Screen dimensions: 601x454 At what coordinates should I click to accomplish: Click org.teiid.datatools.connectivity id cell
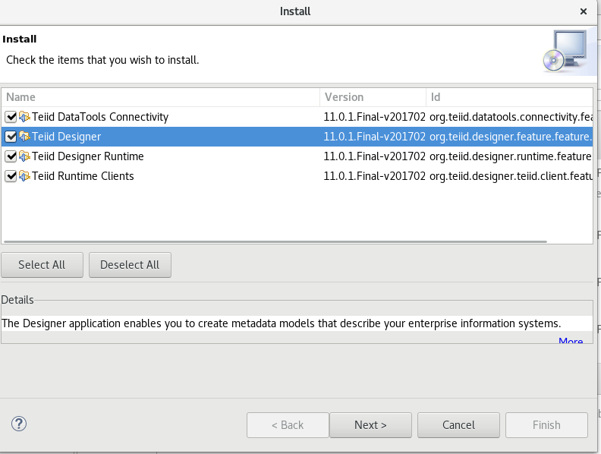[x=511, y=117]
